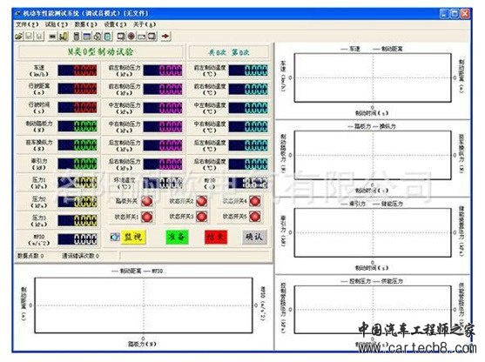The image size is (485, 362).
Task: Click the small blue icon beside 监视
Action: [x=115, y=237]
